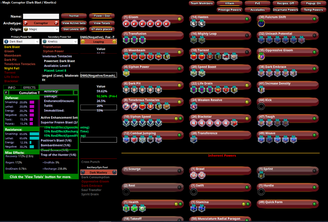Screen dimensions: 328x222
Task: Click Siphon Power's single enhancement slot
Action: [126, 73]
